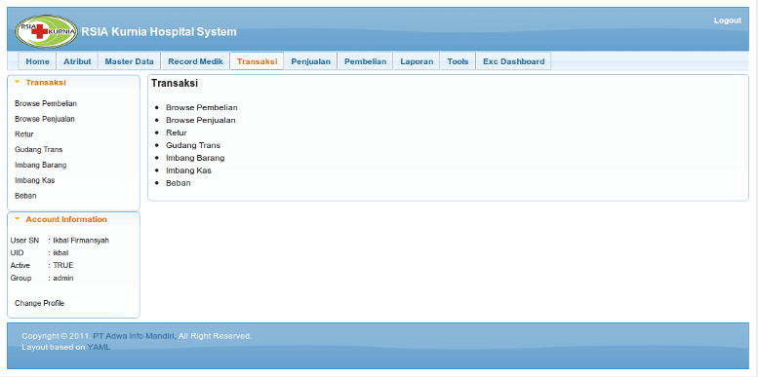Select the user name Ikbal Firmansyah
This screenshot has height=377, width=758.
pyautogui.click(x=81, y=241)
